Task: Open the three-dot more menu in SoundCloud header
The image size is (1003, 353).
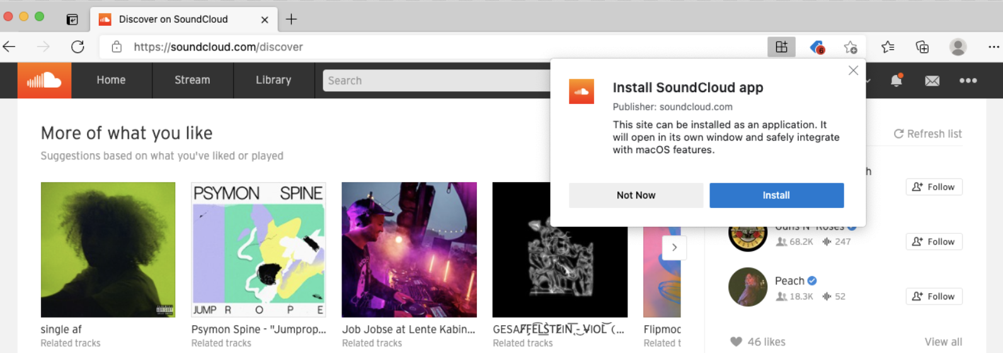Action: [968, 81]
